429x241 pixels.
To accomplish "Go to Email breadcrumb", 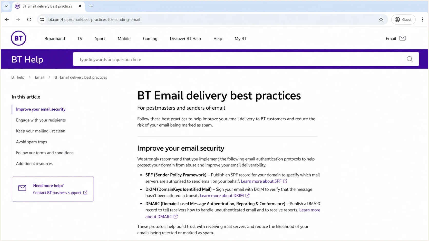I will click(x=40, y=77).
